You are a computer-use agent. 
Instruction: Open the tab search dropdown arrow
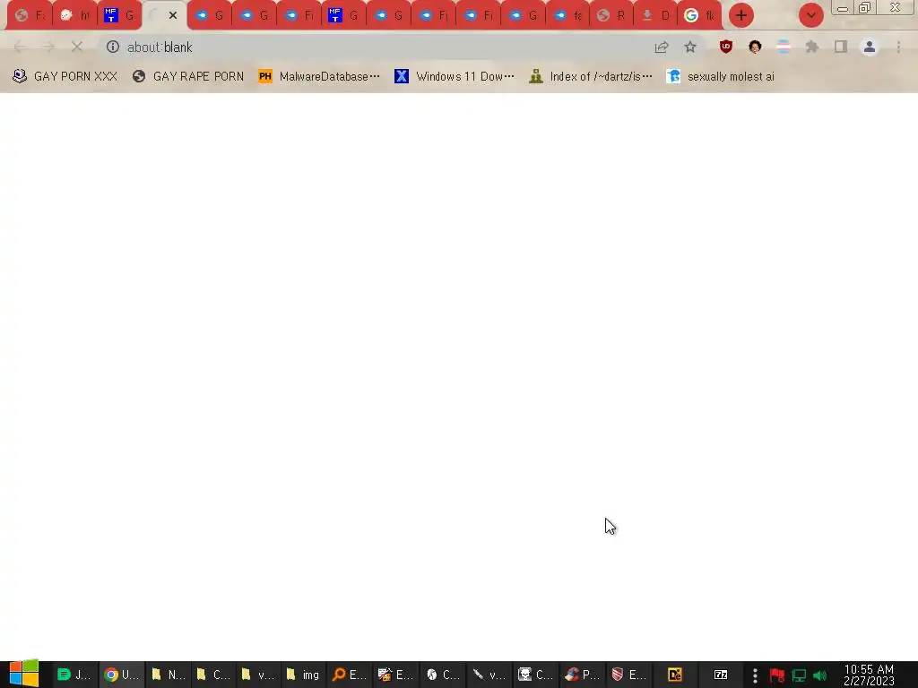810,15
